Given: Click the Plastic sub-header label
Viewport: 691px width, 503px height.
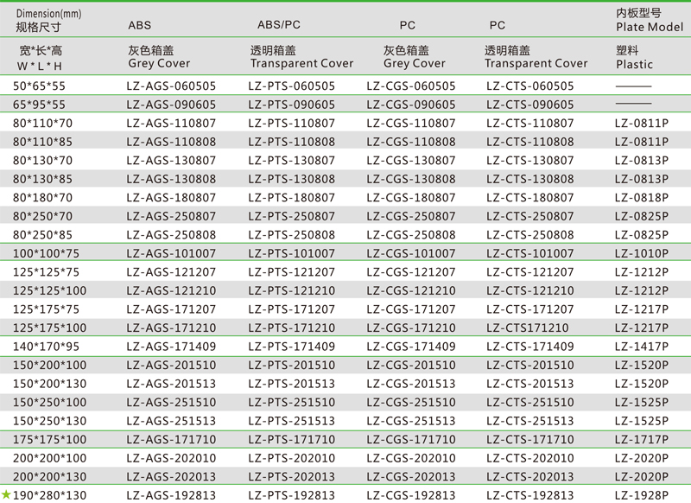Looking at the screenshot, I should [x=634, y=65].
